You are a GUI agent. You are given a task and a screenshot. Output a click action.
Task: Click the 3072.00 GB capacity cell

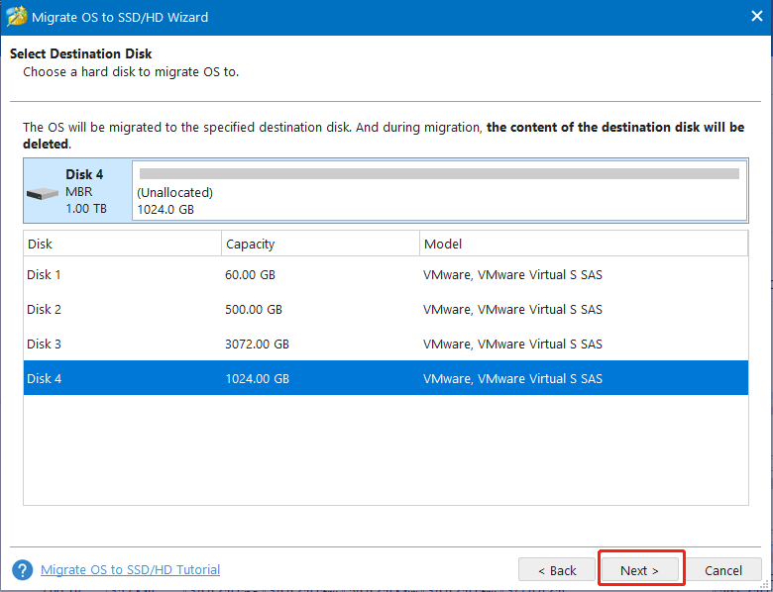tap(257, 345)
